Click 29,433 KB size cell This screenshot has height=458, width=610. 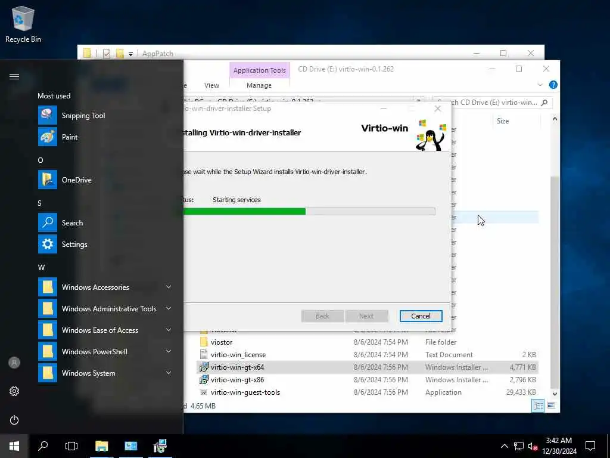(x=521, y=392)
